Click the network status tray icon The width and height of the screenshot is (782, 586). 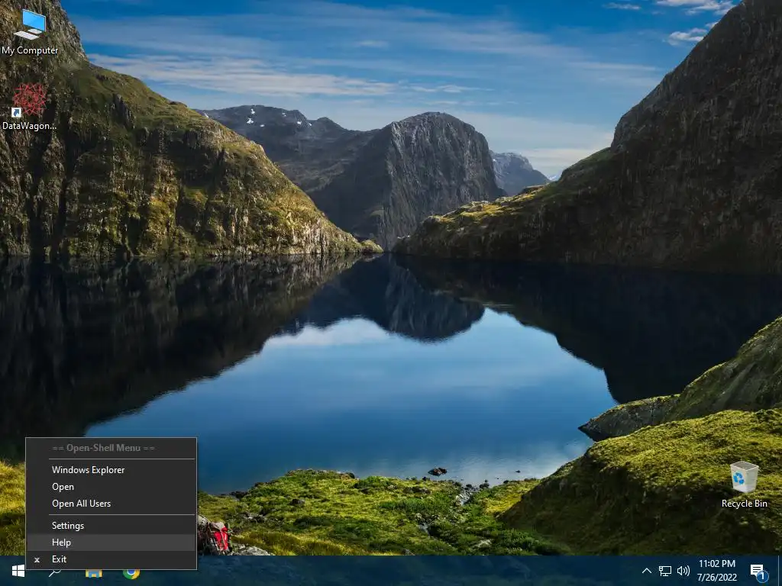(x=665, y=571)
